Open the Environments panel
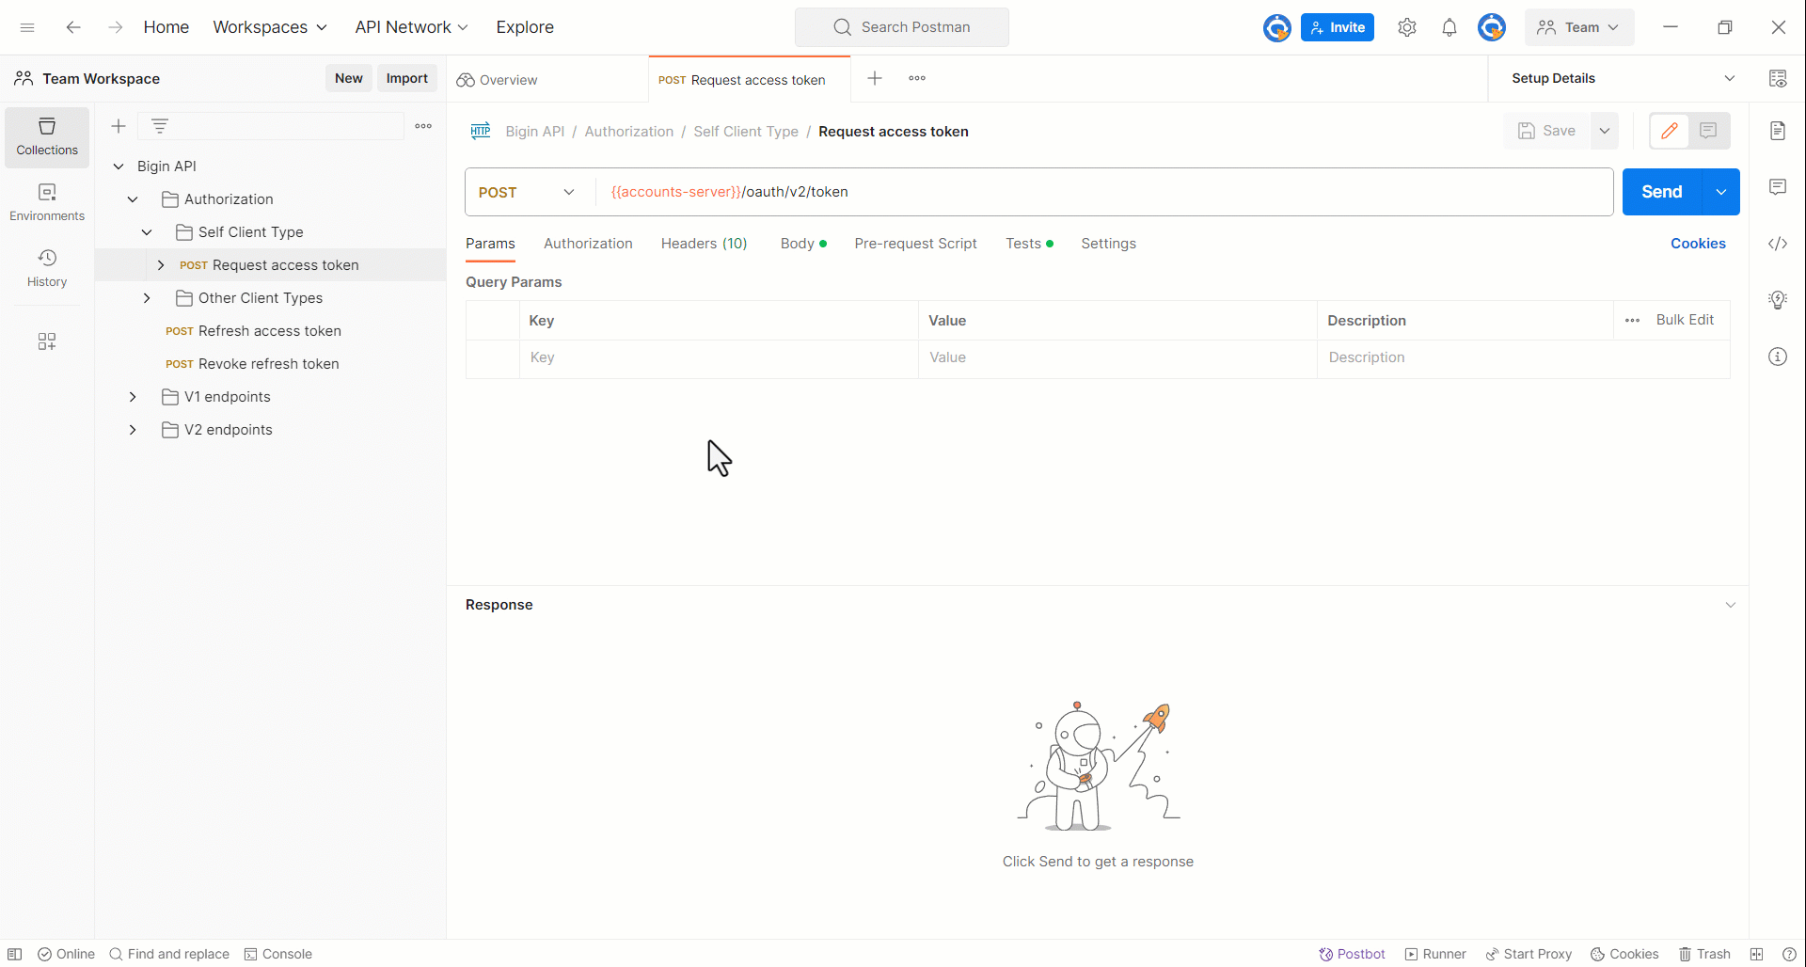Screen dimensions: 1806x967 [x=46, y=200]
